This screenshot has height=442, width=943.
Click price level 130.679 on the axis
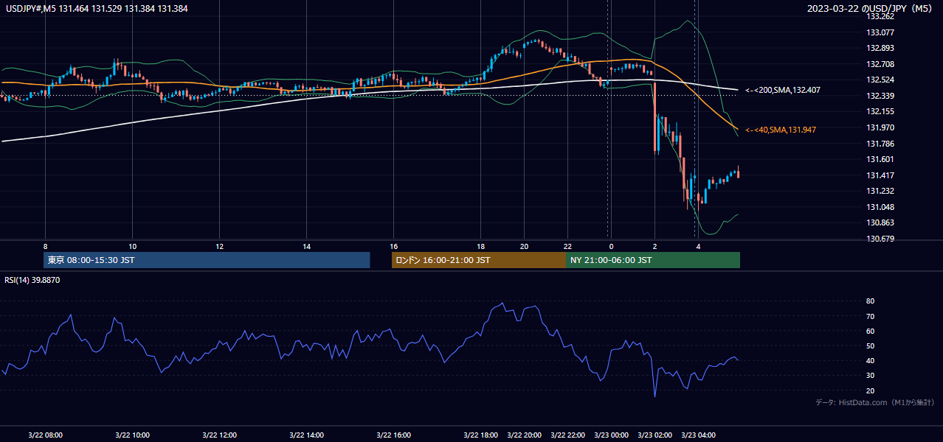[x=880, y=239]
